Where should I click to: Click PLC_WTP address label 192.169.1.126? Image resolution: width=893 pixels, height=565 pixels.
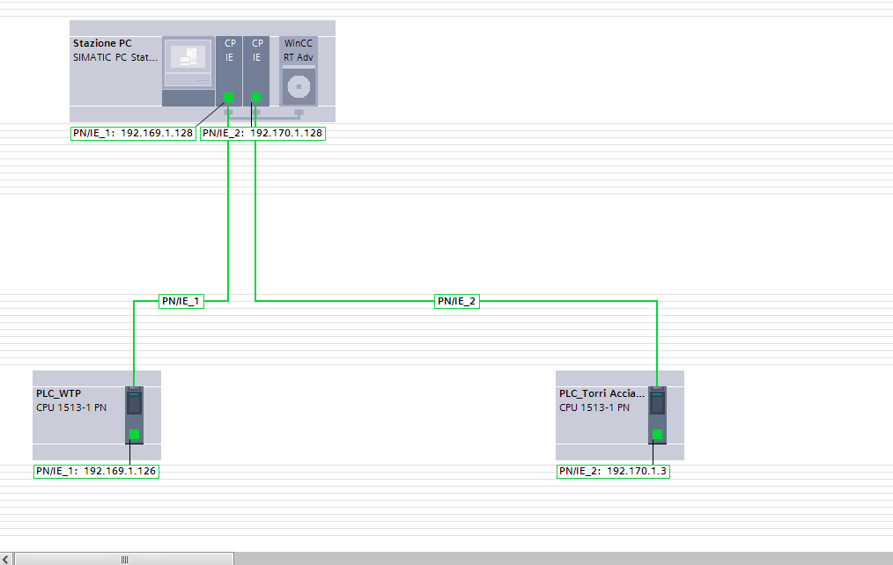point(96,471)
